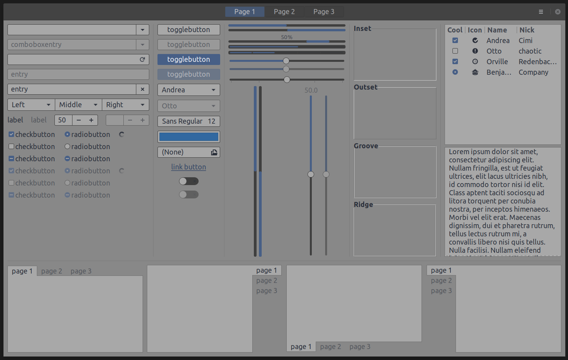Flip the upper on/off switch

tap(189, 181)
